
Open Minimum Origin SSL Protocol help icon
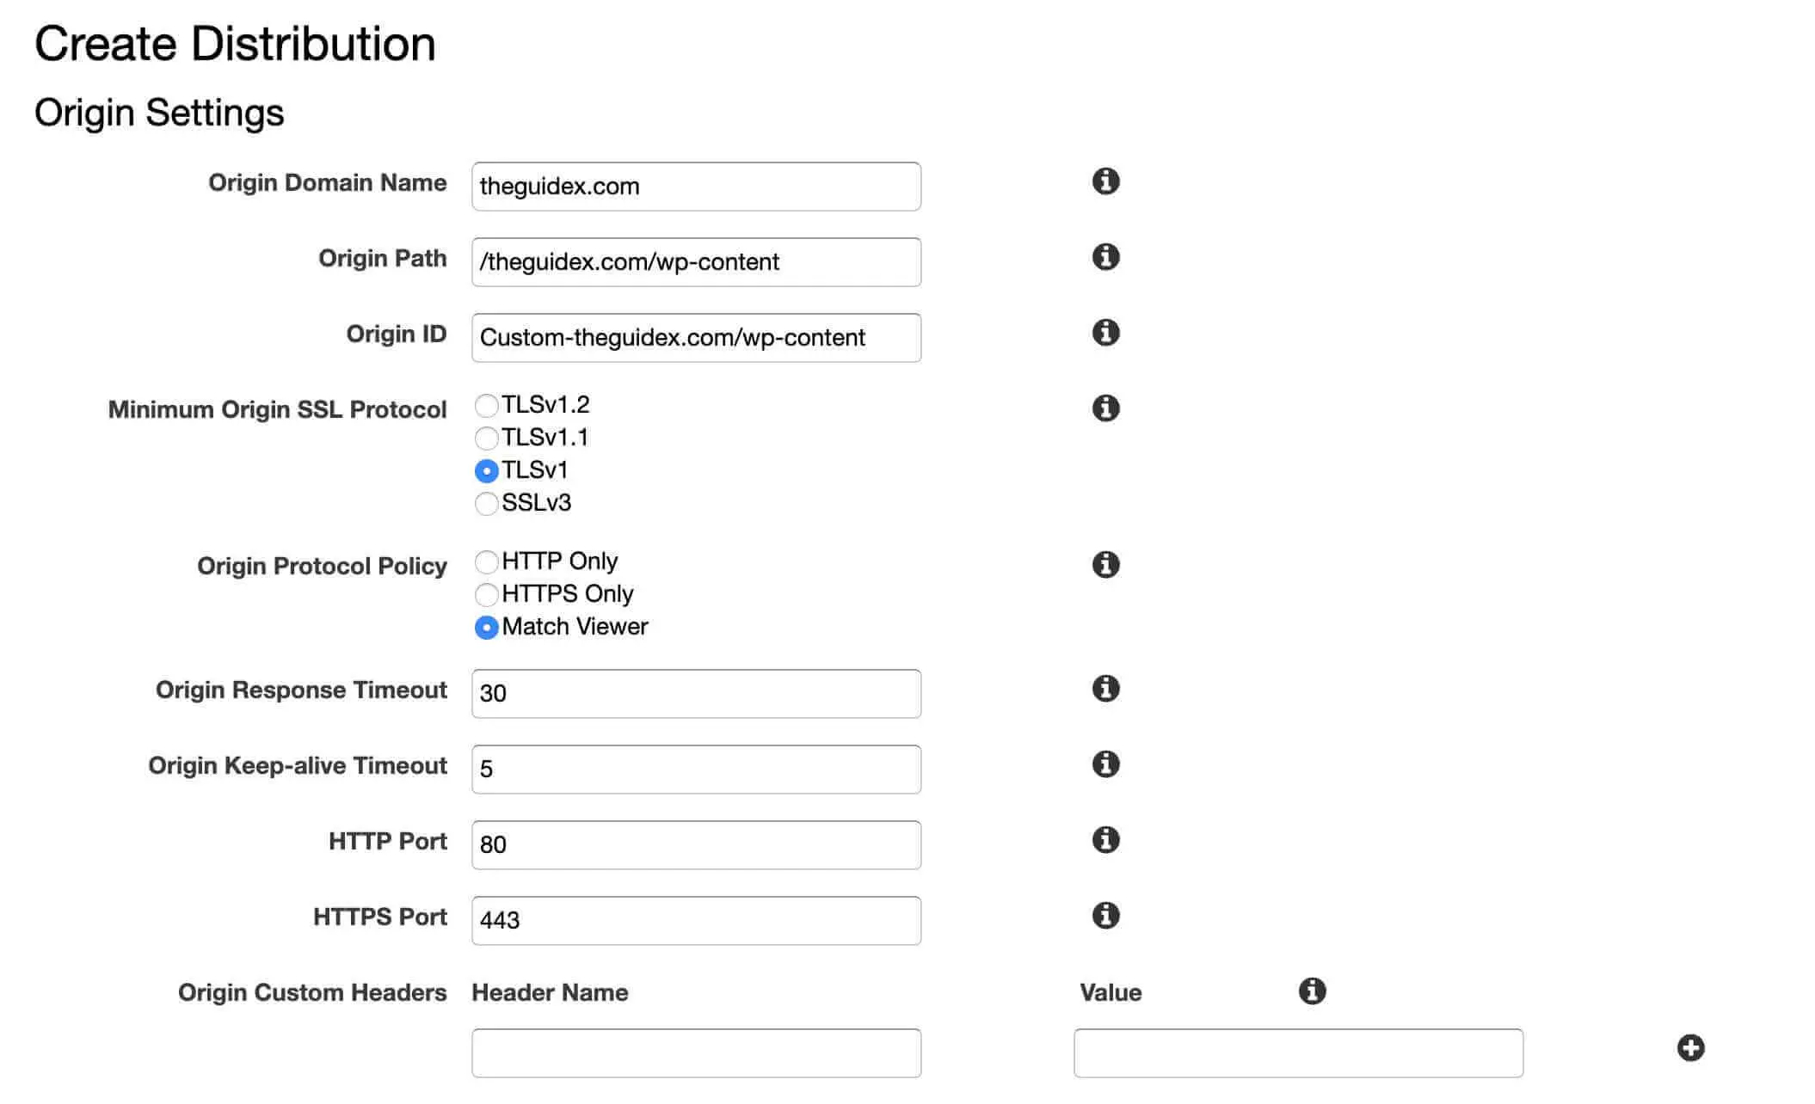pos(1106,408)
